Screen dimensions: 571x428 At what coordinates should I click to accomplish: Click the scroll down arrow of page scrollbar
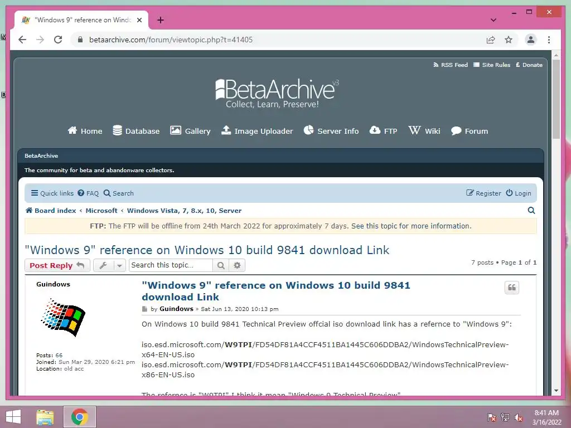tap(556, 391)
